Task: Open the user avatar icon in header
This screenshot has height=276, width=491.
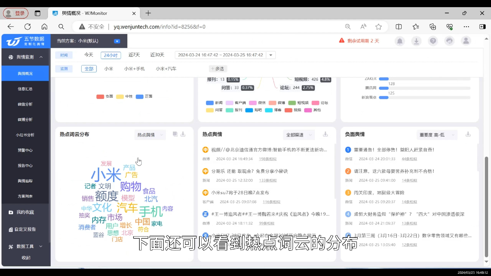Action: coord(466,41)
